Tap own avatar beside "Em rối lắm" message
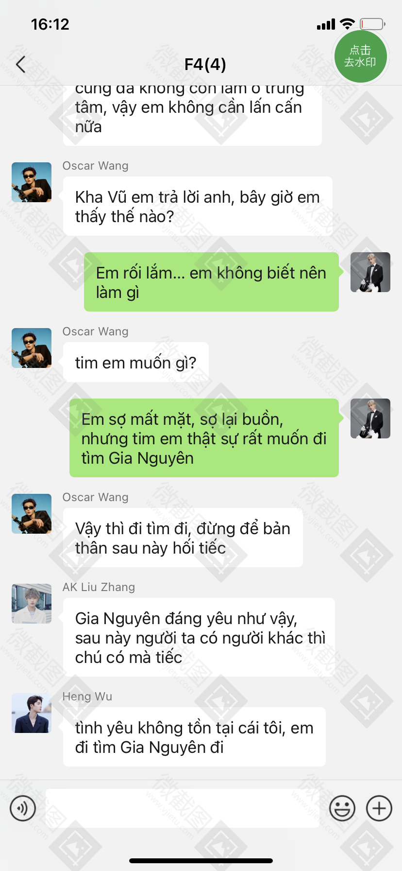This screenshot has height=871, width=402. point(370,272)
